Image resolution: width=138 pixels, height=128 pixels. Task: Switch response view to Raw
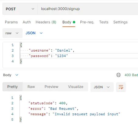(31, 87)
